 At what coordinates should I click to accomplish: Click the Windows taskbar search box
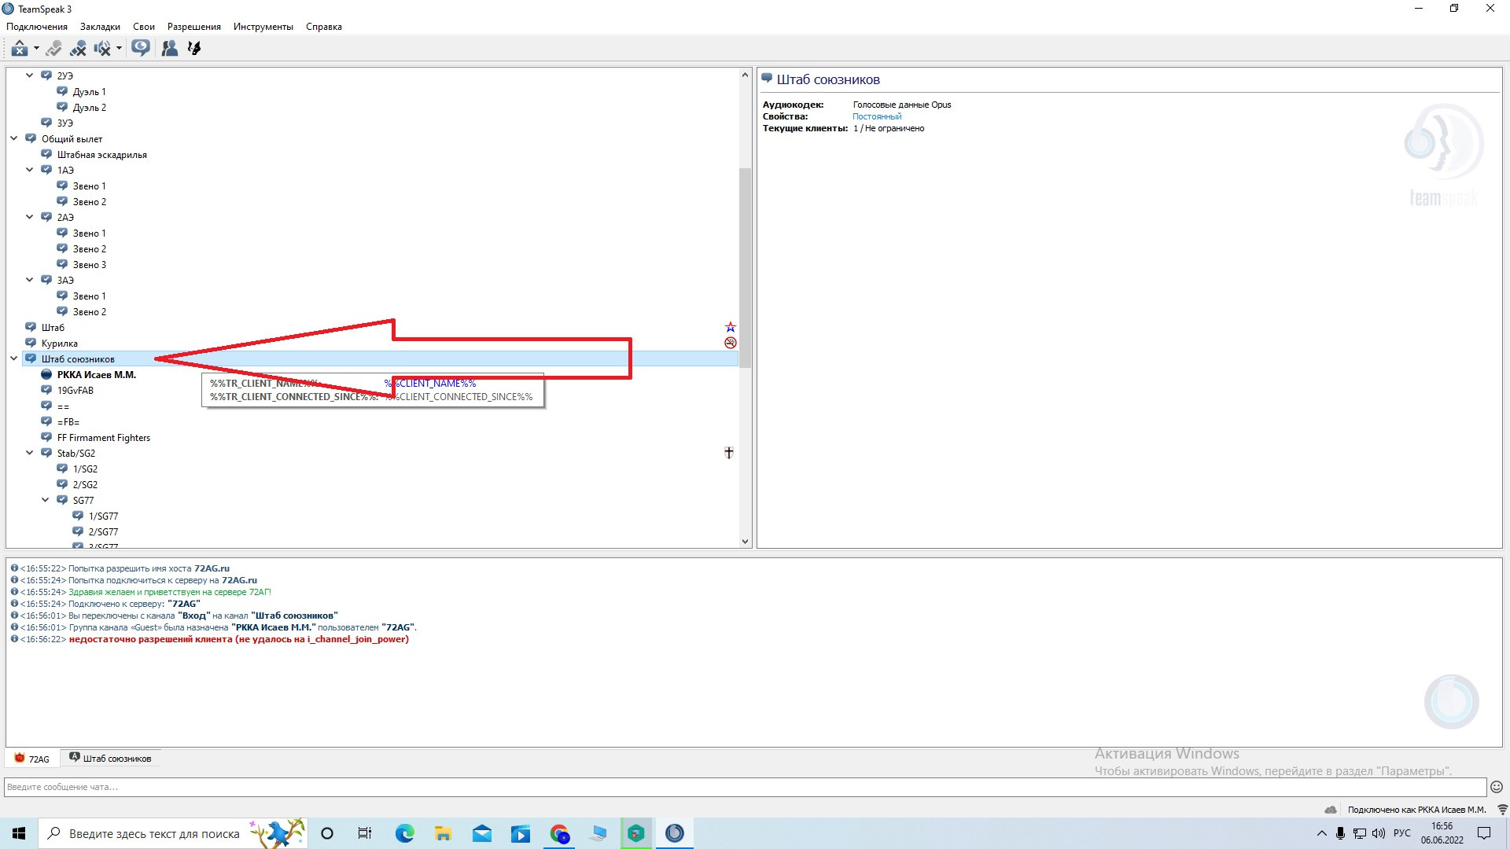(173, 833)
